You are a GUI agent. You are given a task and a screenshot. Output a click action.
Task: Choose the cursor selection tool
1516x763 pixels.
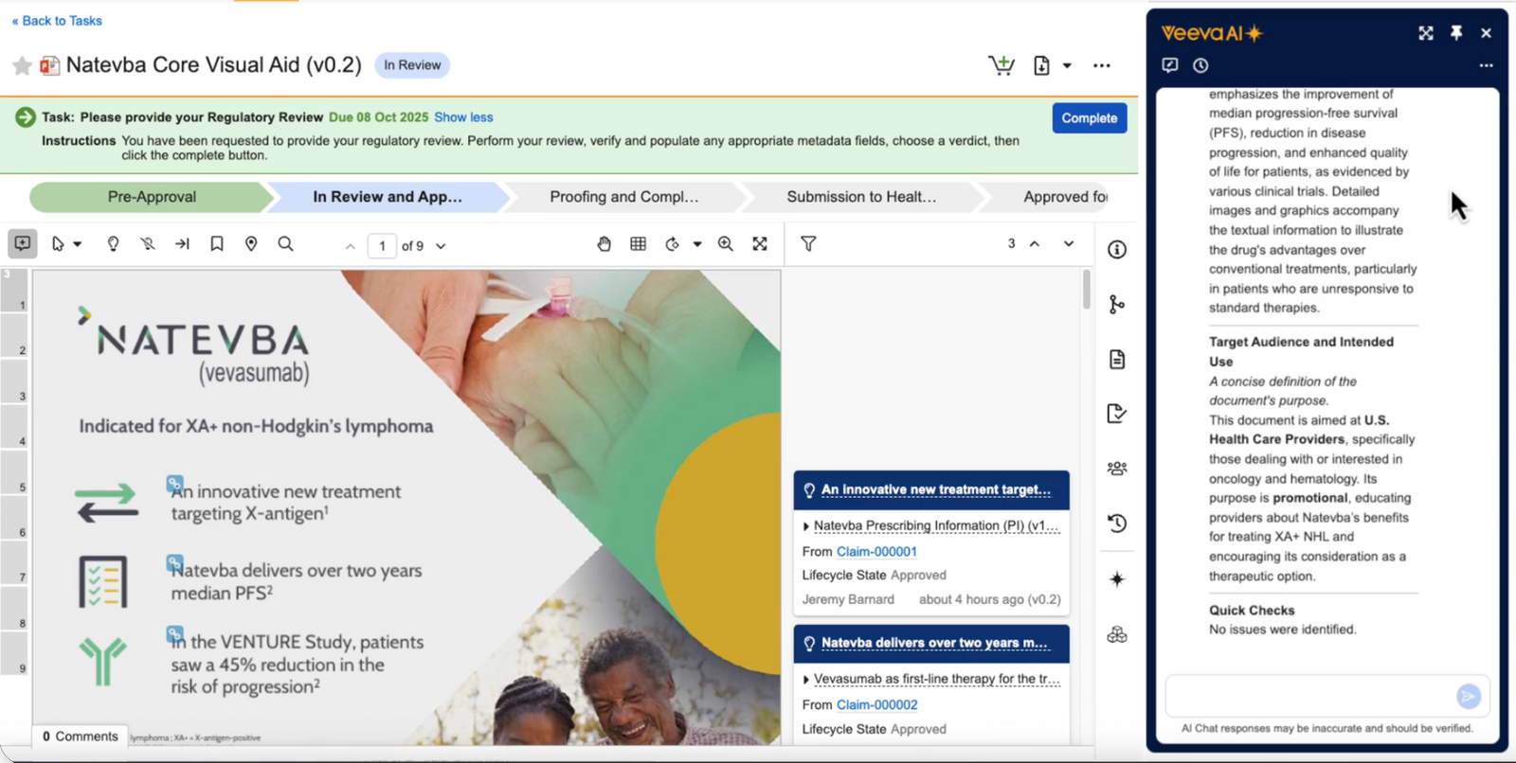point(58,244)
